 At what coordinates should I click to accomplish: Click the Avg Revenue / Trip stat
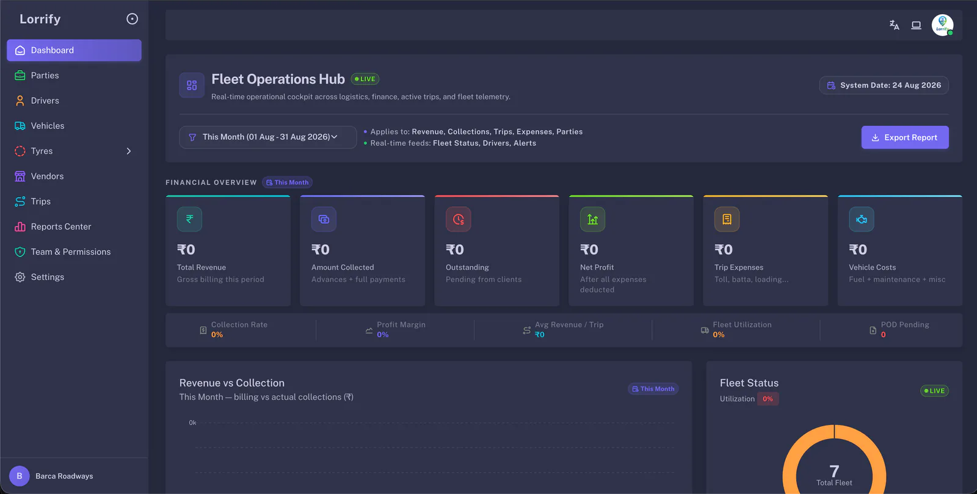[x=563, y=330]
